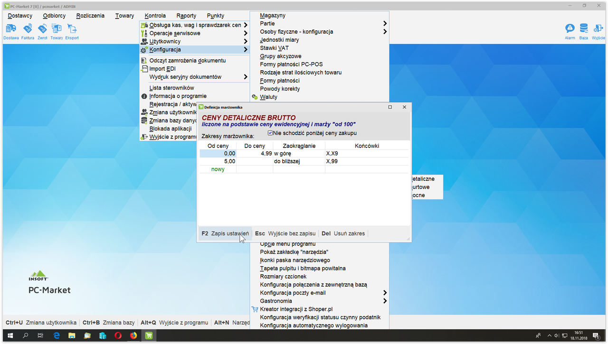Open the Dostawcy menu
The image size is (608, 344).
20,16
